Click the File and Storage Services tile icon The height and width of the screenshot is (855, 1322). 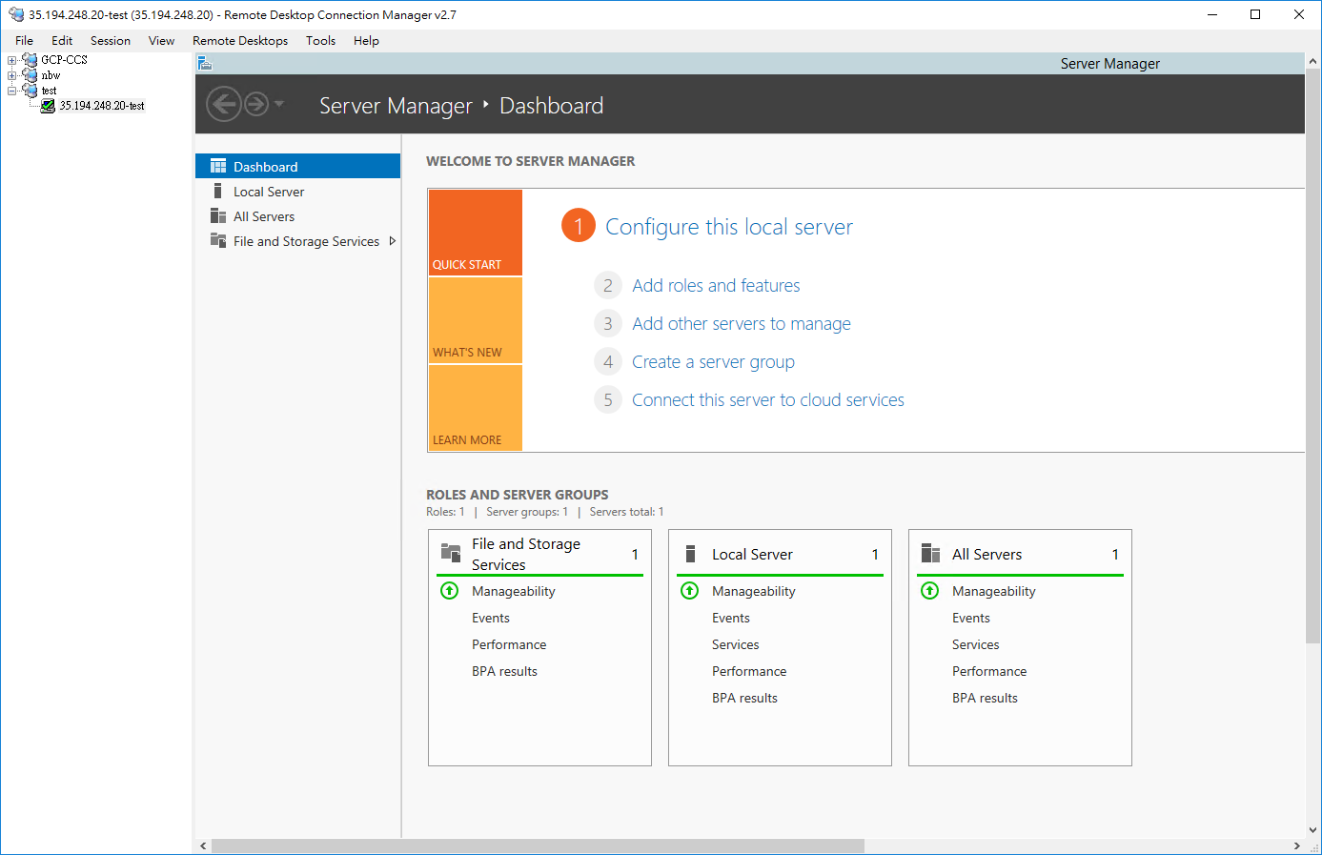tap(451, 552)
